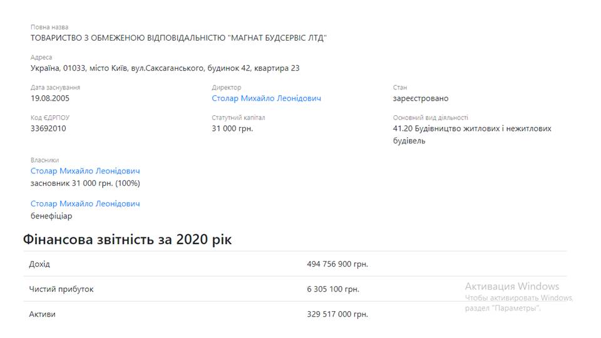Open the founder link under Власники

tap(85, 171)
